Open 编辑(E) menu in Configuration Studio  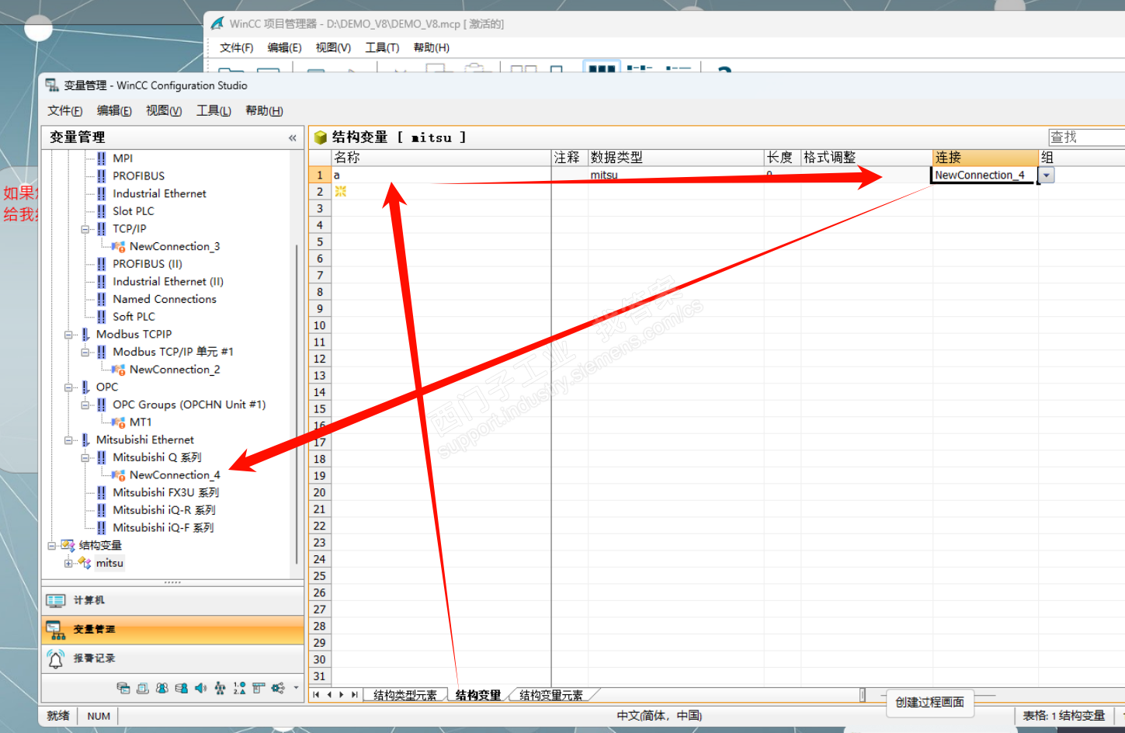point(114,111)
